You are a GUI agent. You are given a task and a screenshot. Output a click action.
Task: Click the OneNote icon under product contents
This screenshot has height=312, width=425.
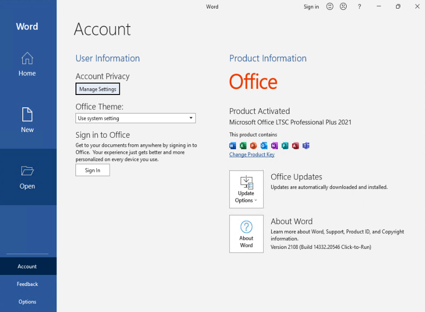[x=274, y=146]
